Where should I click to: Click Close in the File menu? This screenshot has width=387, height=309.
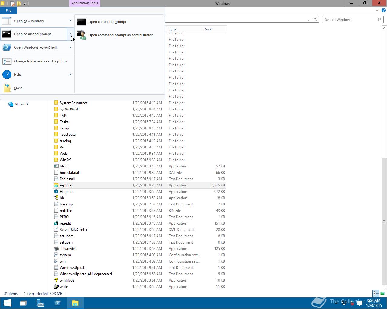tap(37, 88)
